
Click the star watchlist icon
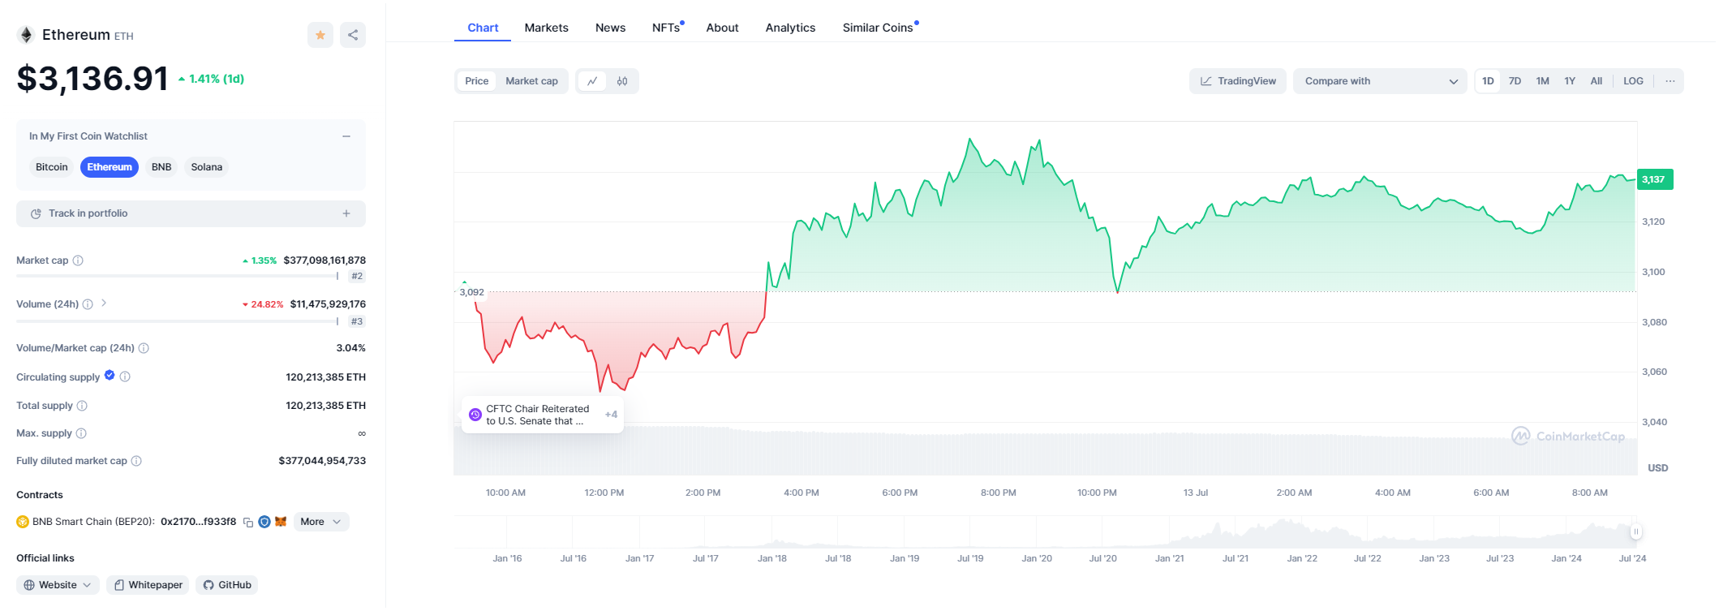click(320, 35)
